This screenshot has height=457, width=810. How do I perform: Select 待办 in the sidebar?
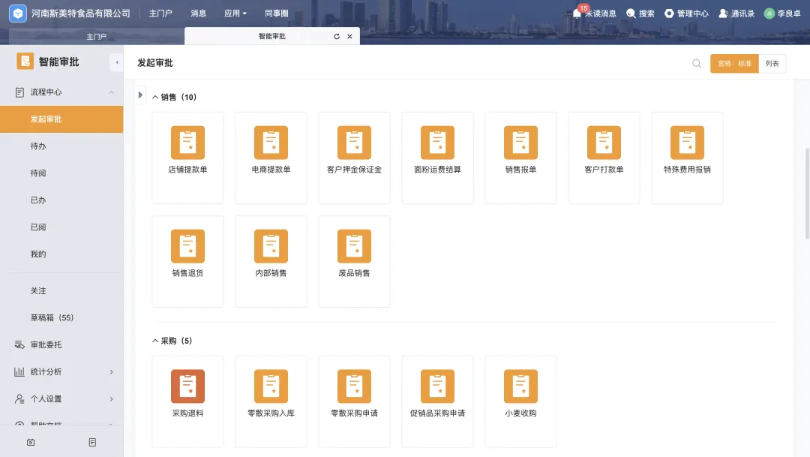click(x=38, y=146)
